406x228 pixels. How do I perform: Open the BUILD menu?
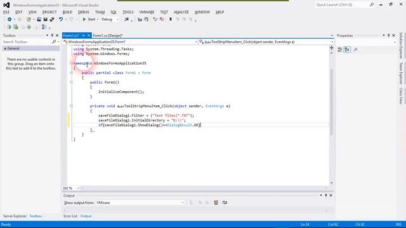coord(67,12)
